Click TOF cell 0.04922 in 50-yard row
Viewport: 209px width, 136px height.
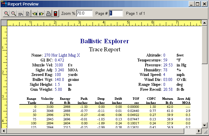[133, 115]
